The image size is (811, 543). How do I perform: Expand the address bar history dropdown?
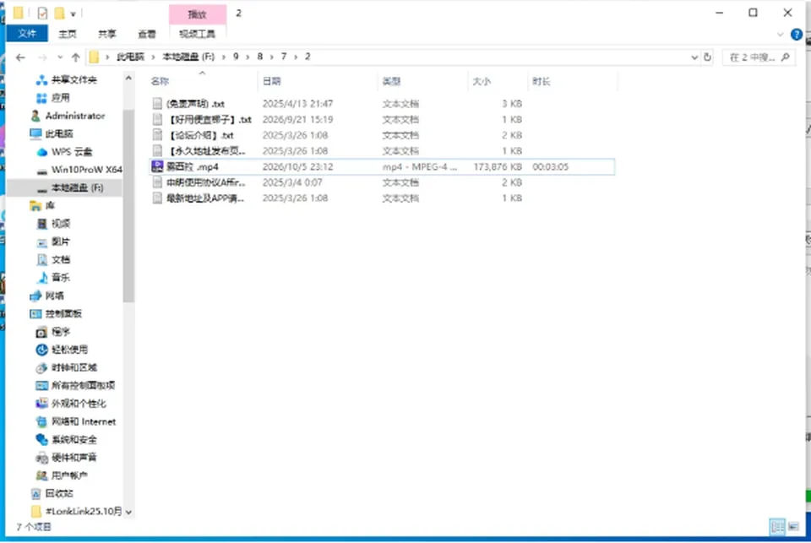pos(694,57)
